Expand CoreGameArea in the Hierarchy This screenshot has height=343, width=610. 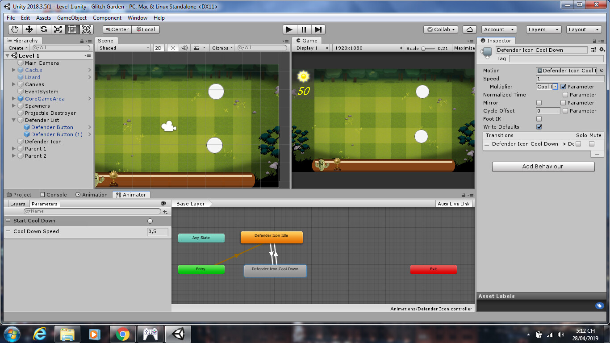(x=13, y=99)
